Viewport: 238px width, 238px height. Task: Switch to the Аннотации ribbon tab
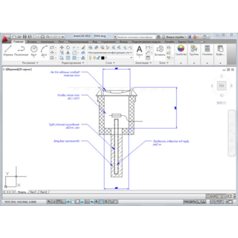48,42
